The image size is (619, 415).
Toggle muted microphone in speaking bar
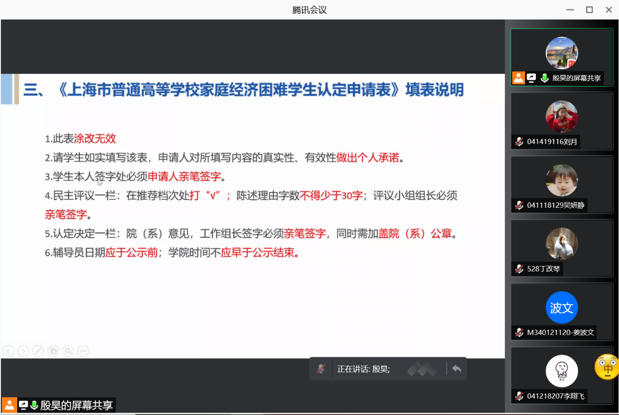321,369
